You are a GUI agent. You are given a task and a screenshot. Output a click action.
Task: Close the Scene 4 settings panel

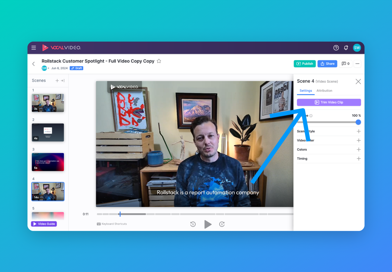click(358, 82)
